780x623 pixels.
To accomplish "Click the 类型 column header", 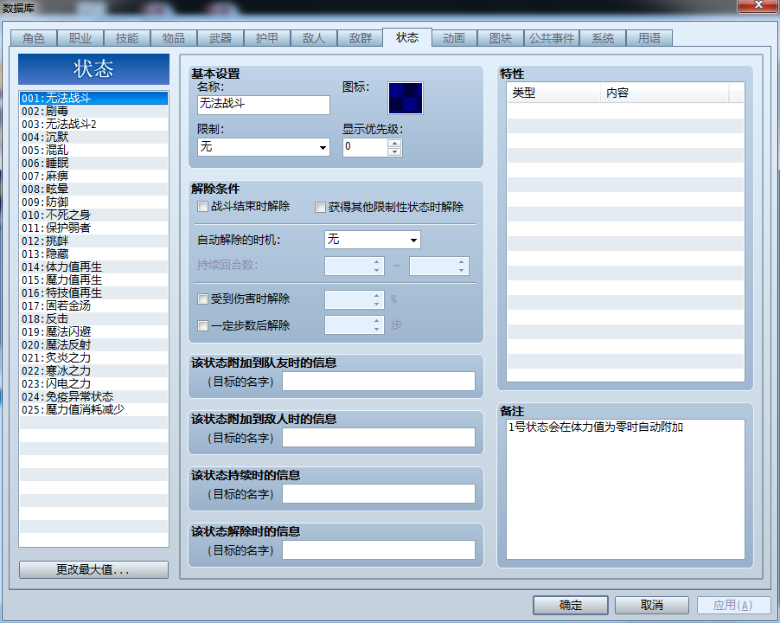I will click(553, 93).
